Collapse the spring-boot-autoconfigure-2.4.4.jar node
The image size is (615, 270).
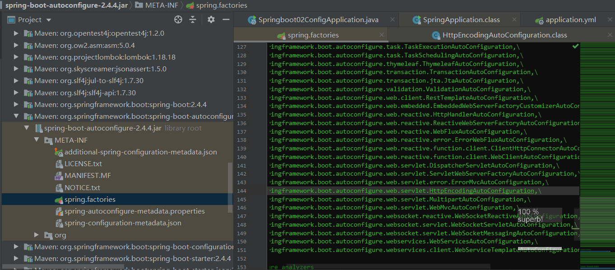coord(27,128)
